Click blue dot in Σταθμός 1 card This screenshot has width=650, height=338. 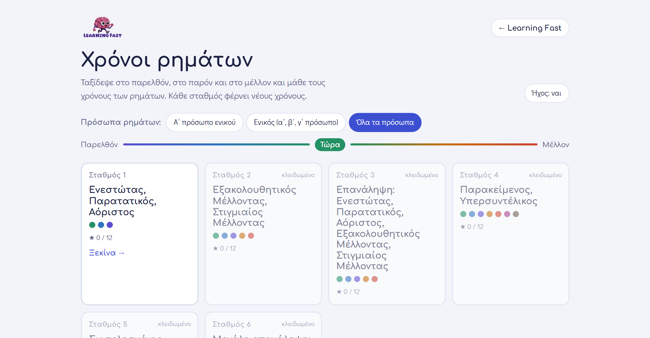(101, 225)
